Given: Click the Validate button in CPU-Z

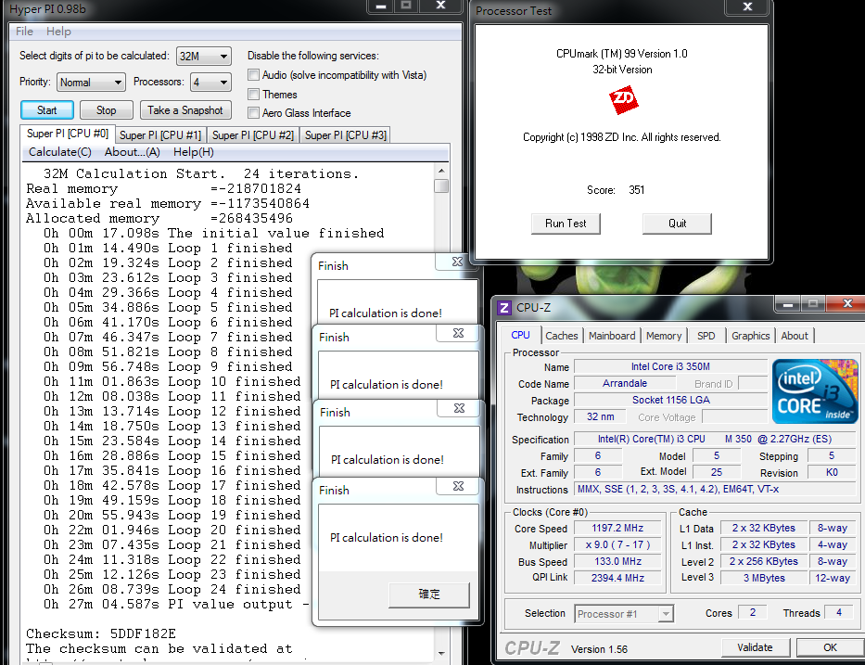Looking at the screenshot, I should 755,647.
